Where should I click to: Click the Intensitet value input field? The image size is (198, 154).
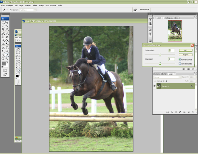click(172, 51)
